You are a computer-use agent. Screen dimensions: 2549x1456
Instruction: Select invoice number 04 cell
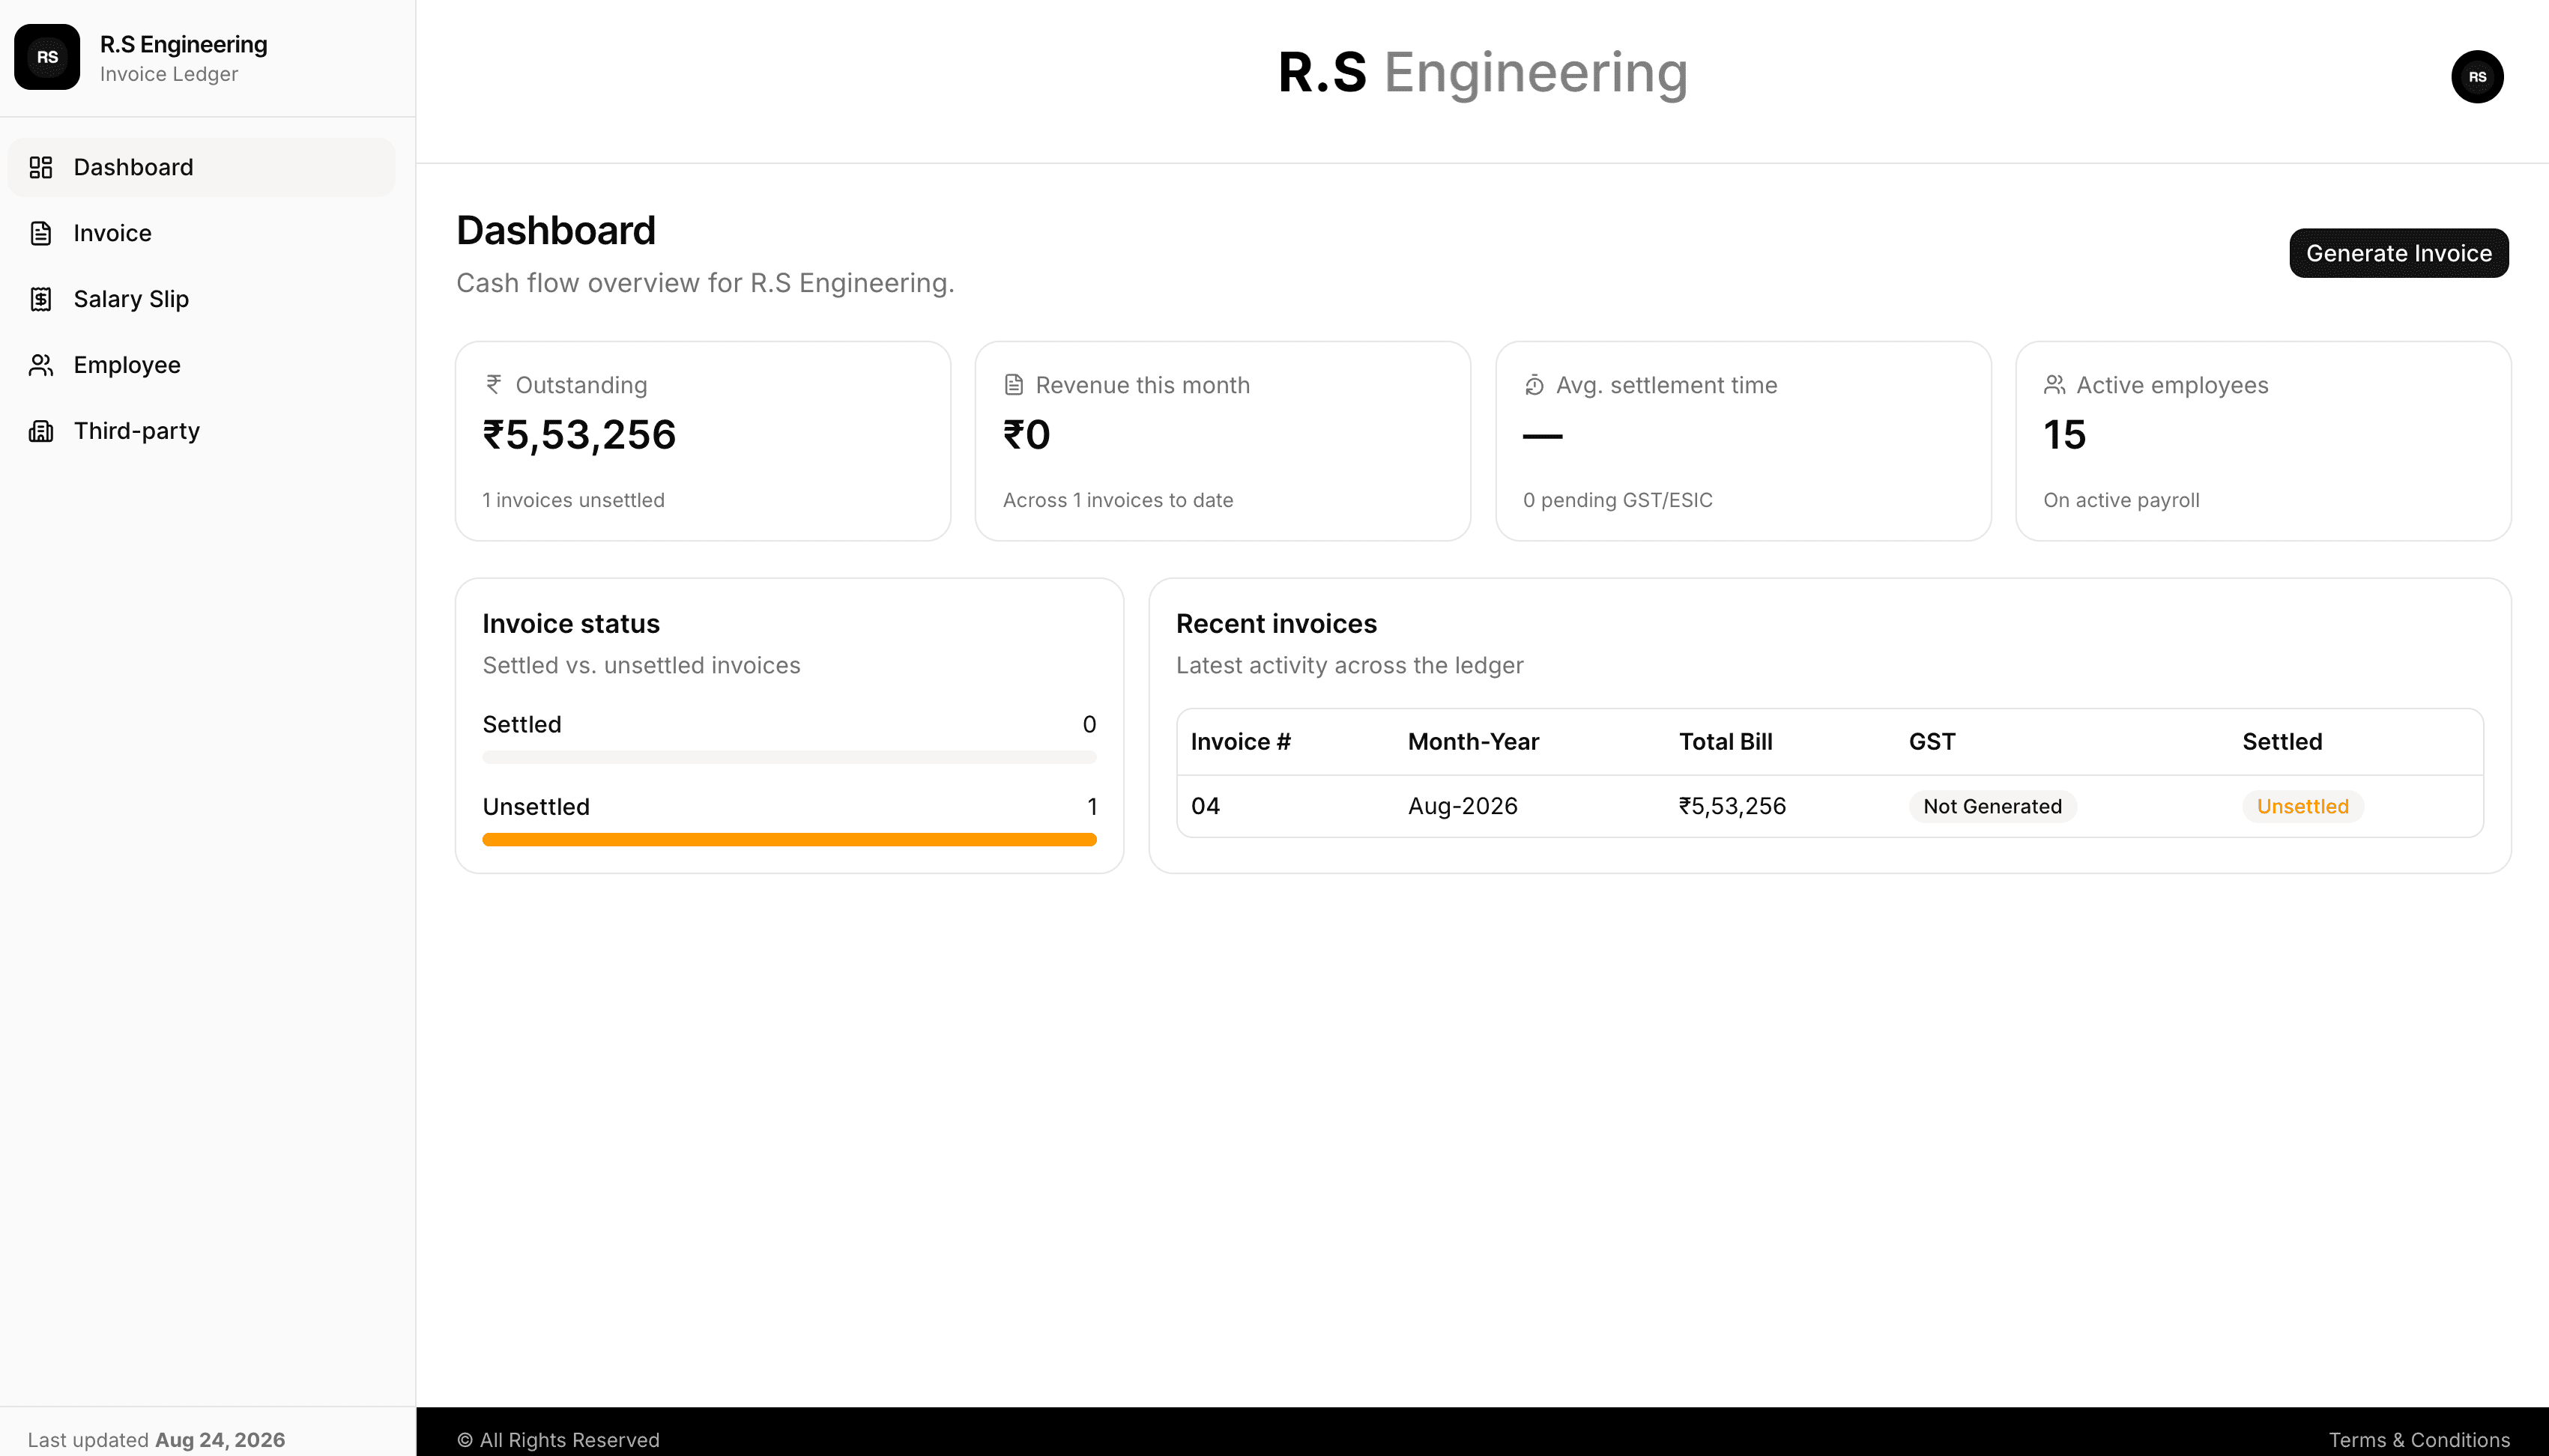coord(1206,806)
